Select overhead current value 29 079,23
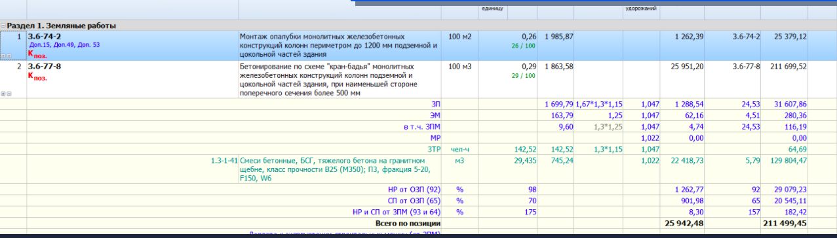 tap(790, 189)
